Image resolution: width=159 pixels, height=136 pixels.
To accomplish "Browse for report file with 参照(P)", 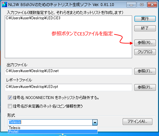I will click(x=145, y=87).
